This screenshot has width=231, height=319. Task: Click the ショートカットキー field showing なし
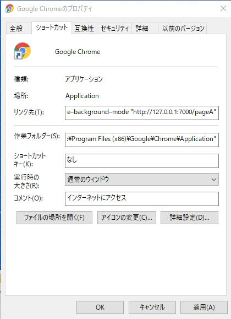click(x=142, y=161)
